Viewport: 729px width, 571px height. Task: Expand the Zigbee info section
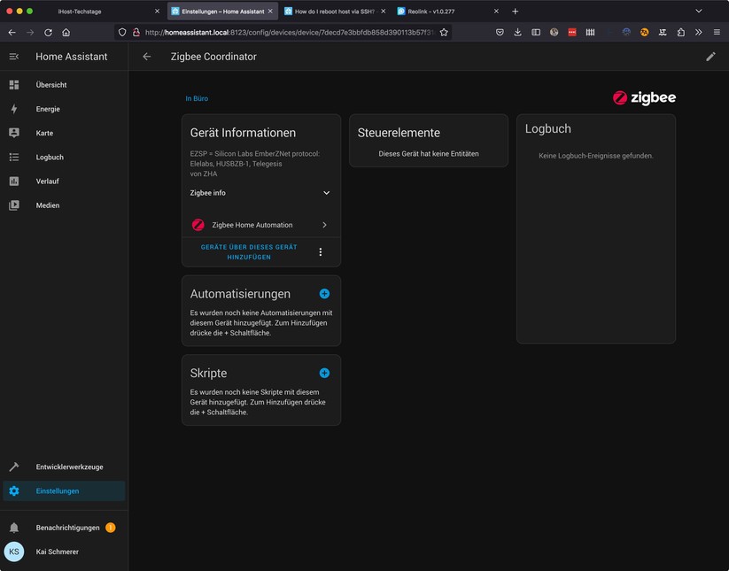click(x=324, y=192)
